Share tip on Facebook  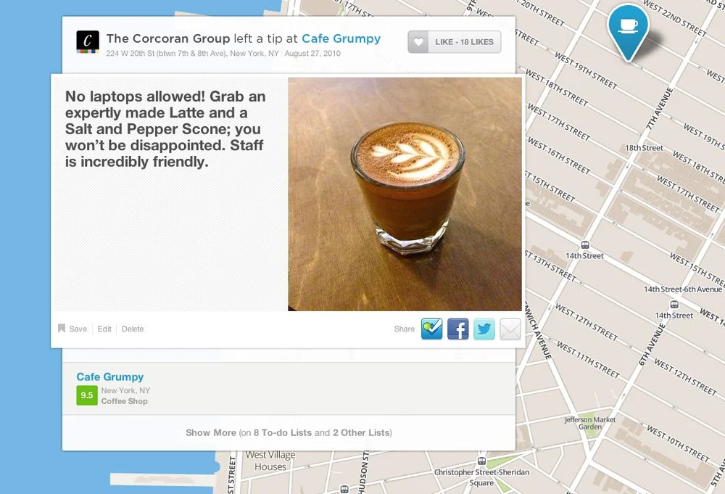point(458,329)
